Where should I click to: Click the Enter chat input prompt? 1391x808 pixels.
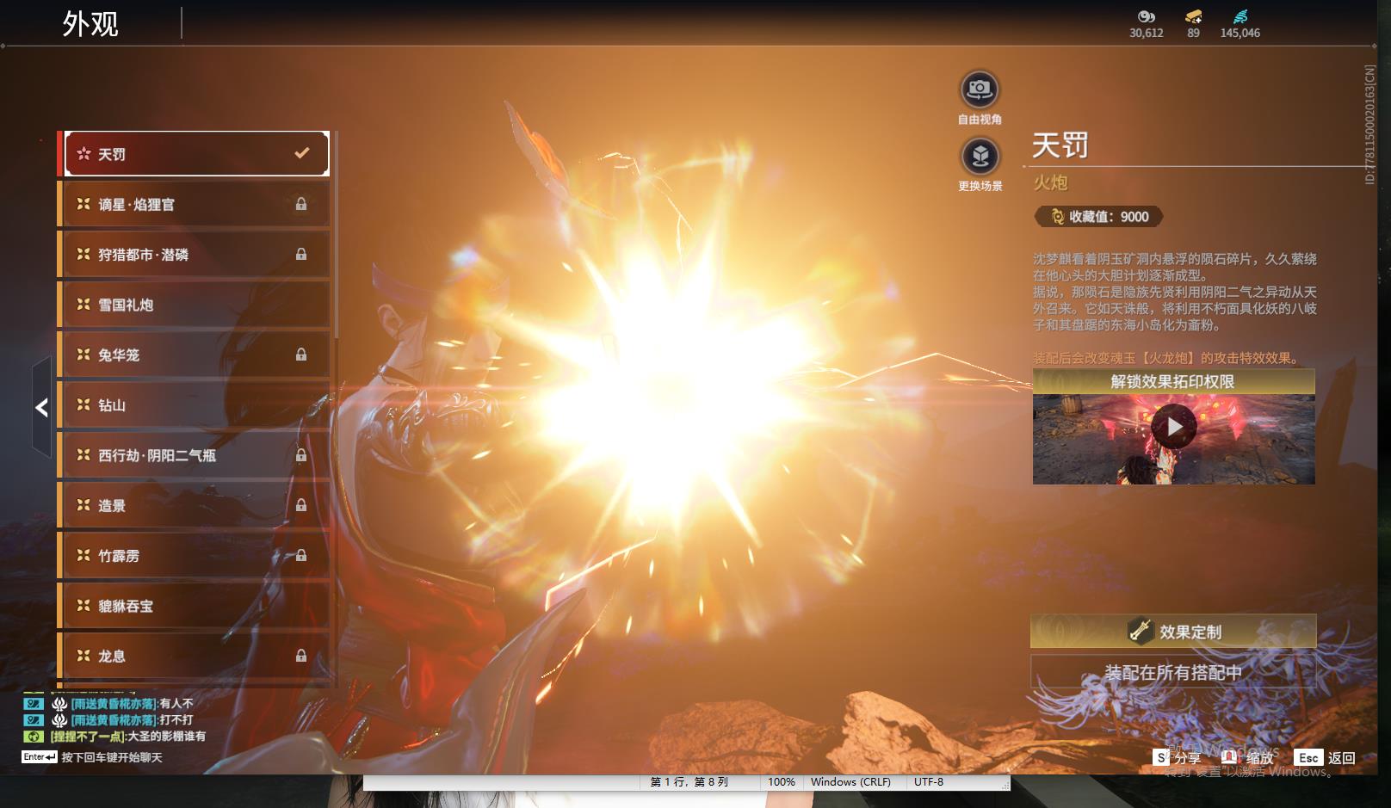92,757
